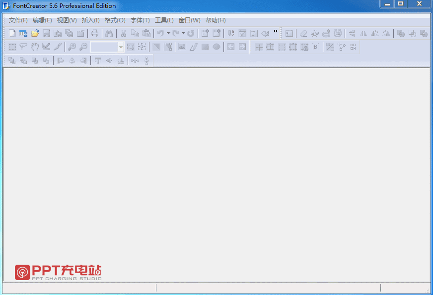
Task: Click the New font blank page icon
Action: coord(12,33)
